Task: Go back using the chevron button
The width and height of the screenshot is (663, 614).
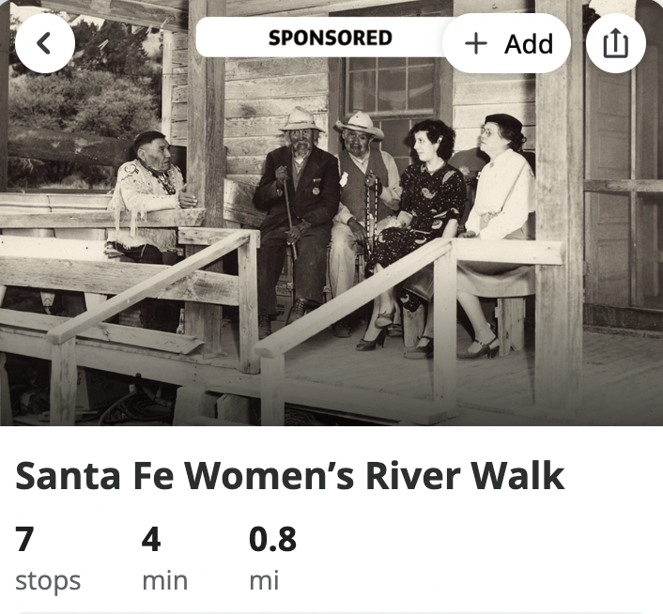Action: (x=44, y=44)
